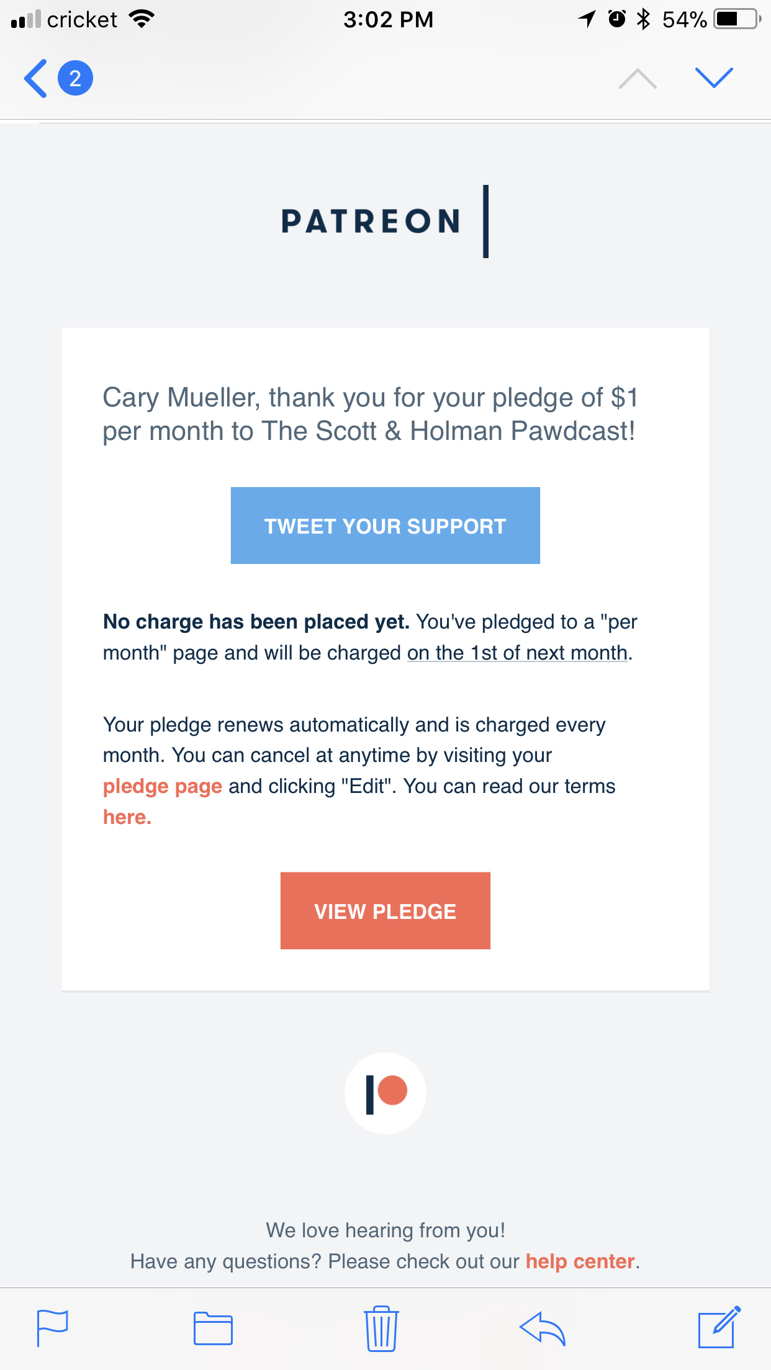This screenshot has width=771, height=1370.
Task: Open the 'pledge page' link
Action: click(163, 786)
